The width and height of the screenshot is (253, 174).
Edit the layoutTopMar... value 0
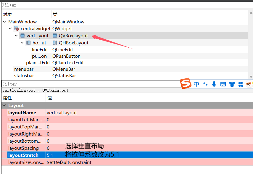click(149, 127)
